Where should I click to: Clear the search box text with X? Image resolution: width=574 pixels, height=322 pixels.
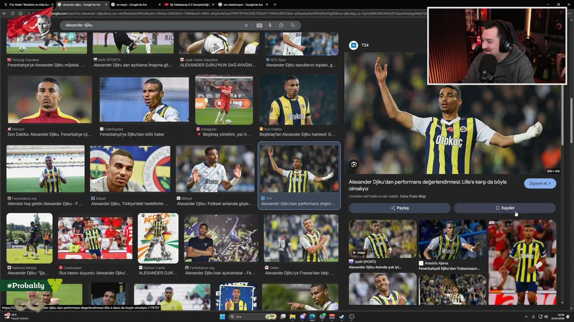pos(246,25)
